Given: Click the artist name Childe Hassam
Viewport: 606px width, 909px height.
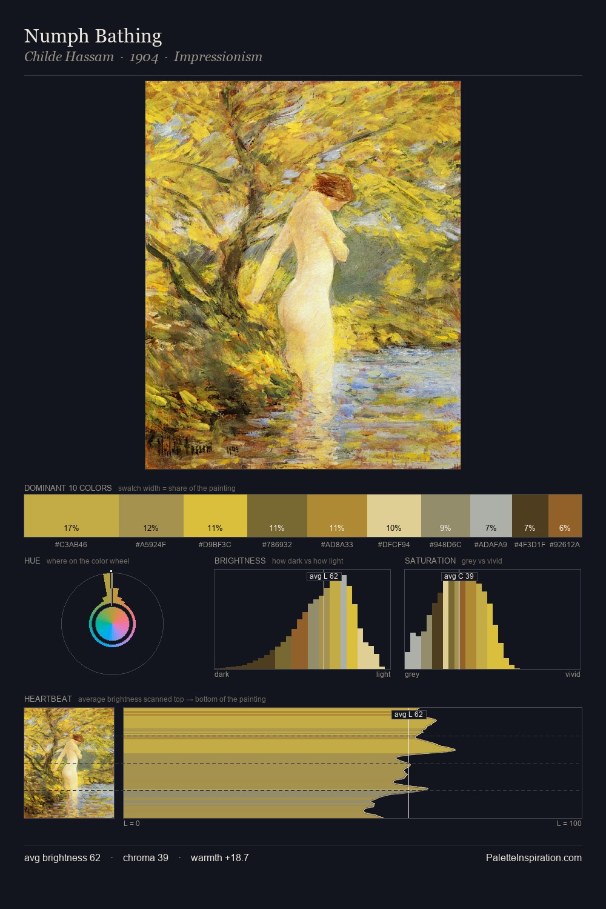Looking at the screenshot, I should 69,57.
